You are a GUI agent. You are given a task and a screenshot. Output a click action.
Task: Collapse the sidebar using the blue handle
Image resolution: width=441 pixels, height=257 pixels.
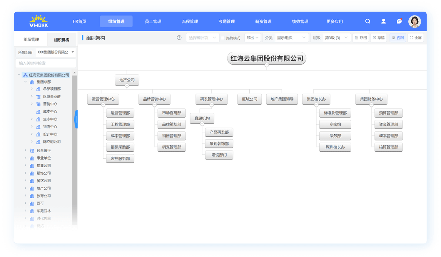[76, 119]
